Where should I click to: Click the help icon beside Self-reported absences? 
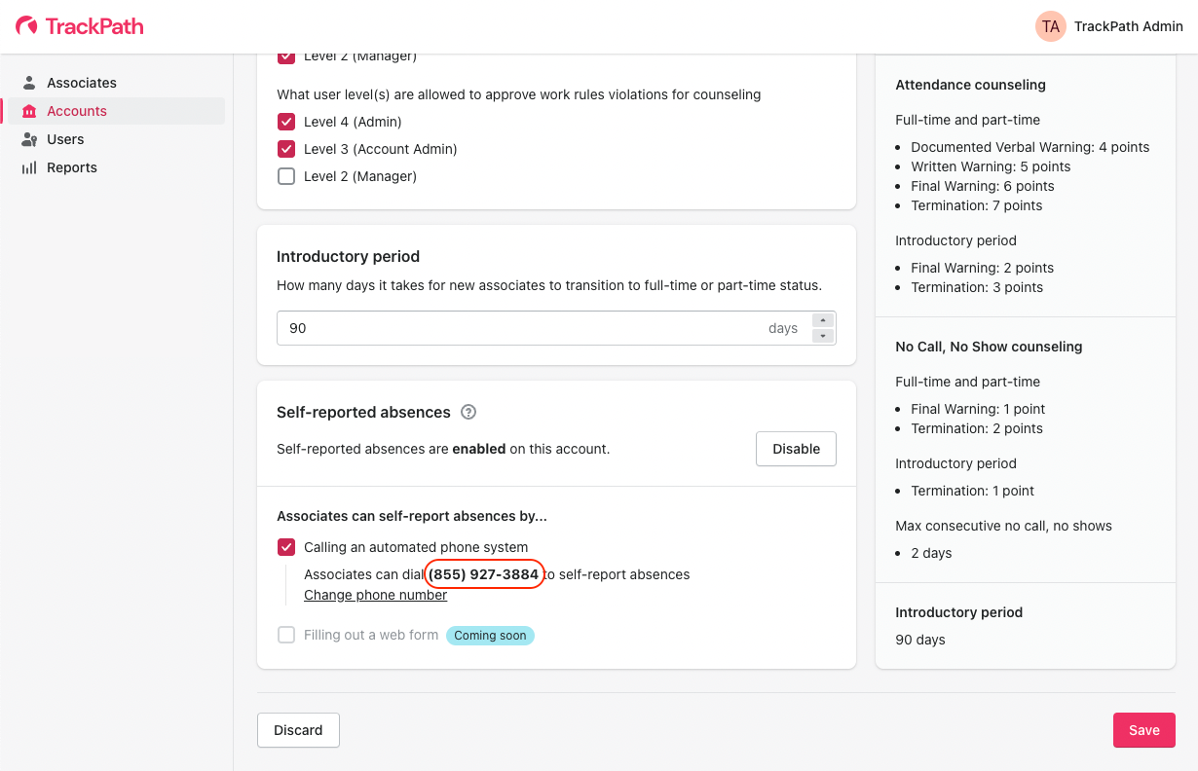click(468, 412)
